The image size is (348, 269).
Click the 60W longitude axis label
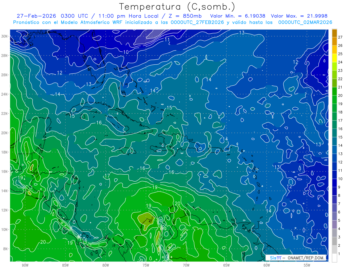coord(267,265)
